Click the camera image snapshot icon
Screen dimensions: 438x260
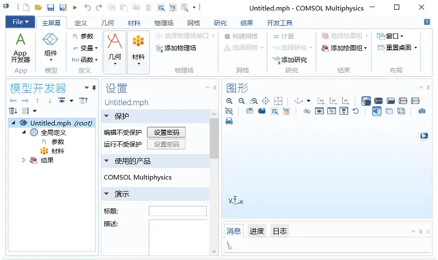pos(422,111)
